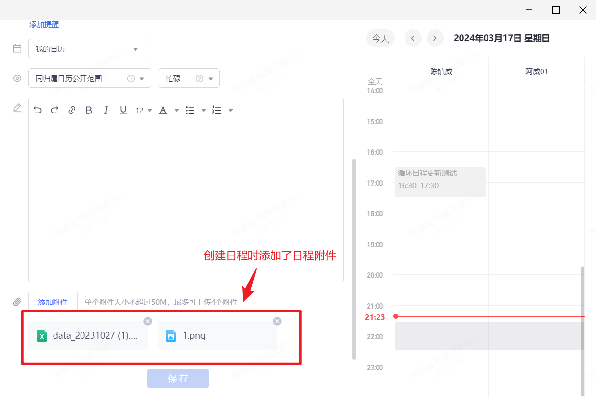Show help for 同归属日历公开范围 question mark
The image size is (596, 397).
[131, 78]
